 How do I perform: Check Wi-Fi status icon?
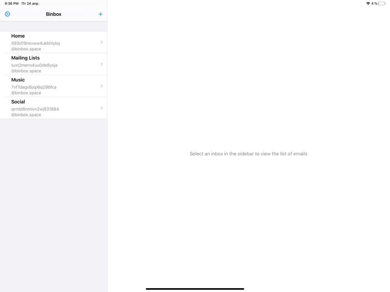pos(368,4)
